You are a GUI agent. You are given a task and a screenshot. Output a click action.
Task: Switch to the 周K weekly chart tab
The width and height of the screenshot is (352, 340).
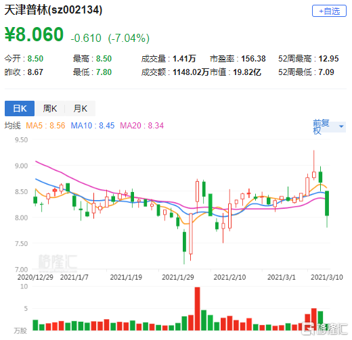pos(50,108)
